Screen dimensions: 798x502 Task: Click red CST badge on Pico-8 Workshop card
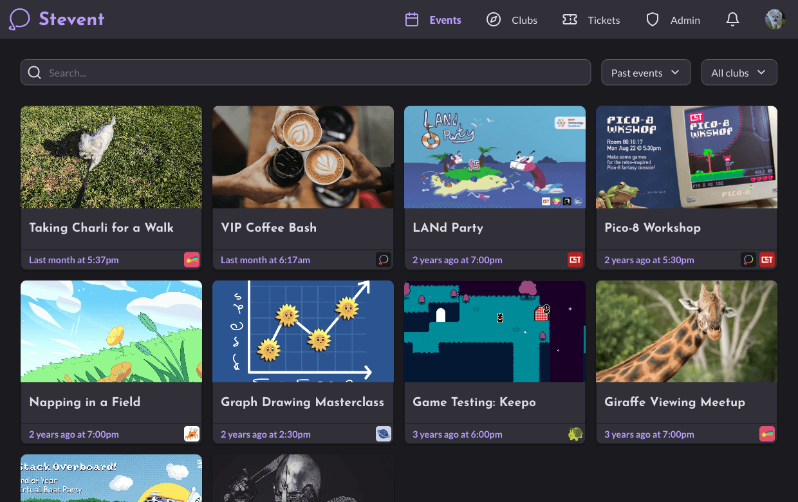(x=767, y=260)
